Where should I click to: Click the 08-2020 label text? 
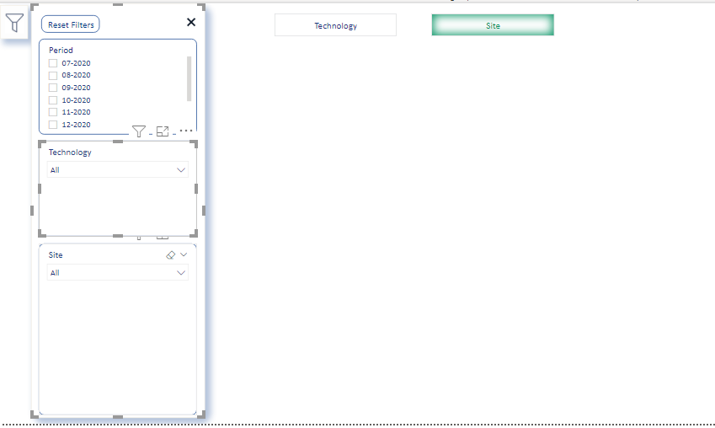pos(76,75)
